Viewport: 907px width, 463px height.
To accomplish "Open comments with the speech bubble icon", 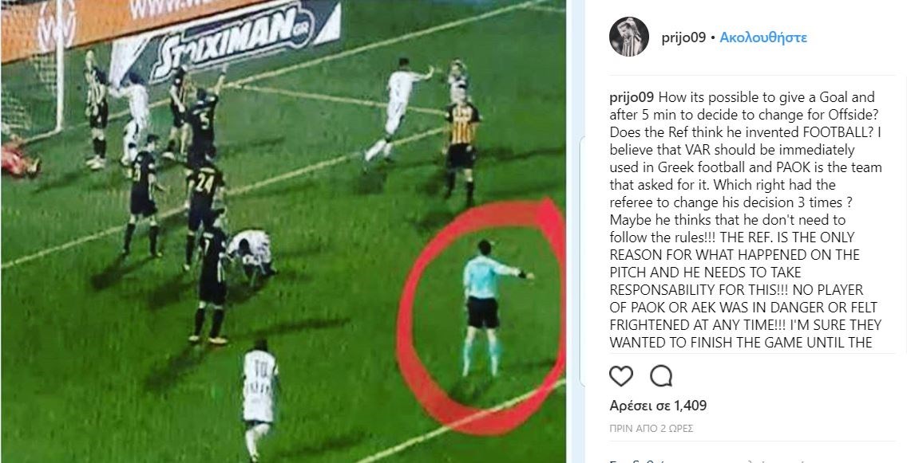I will click(x=660, y=376).
